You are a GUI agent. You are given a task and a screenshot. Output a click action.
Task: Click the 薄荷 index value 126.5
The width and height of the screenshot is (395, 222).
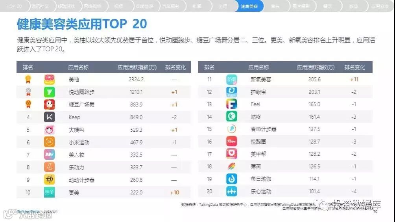pyautogui.click(x=314, y=166)
